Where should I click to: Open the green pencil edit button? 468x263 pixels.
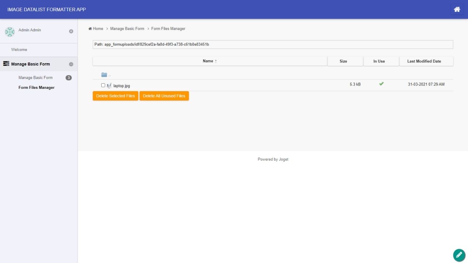(459, 255)
